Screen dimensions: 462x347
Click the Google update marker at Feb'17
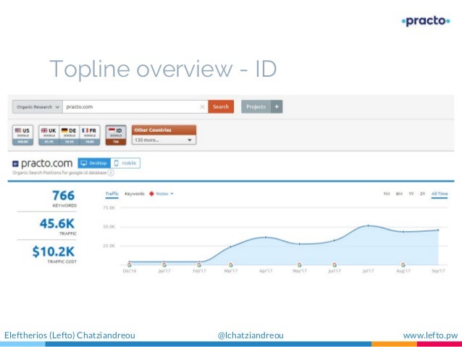[199, 264]
